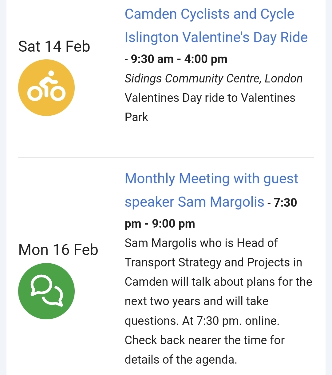Click "Check back nearer the time for" line
332x375 pixels.
click(204, 340)
